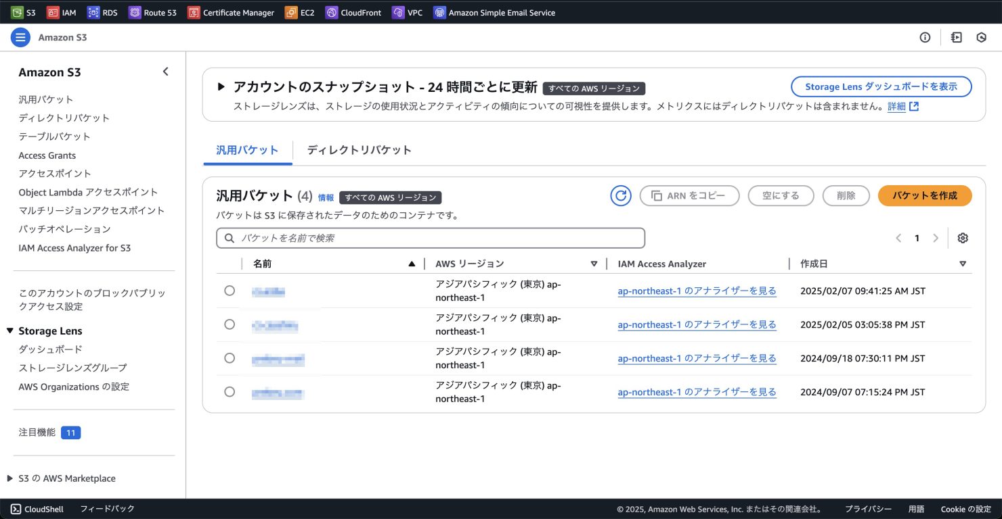The width and height of the screenshot is (1002, 519).
Task: Open the Storage Lens ダッシュボードを表示 button
Action: (x=881, y=86)
